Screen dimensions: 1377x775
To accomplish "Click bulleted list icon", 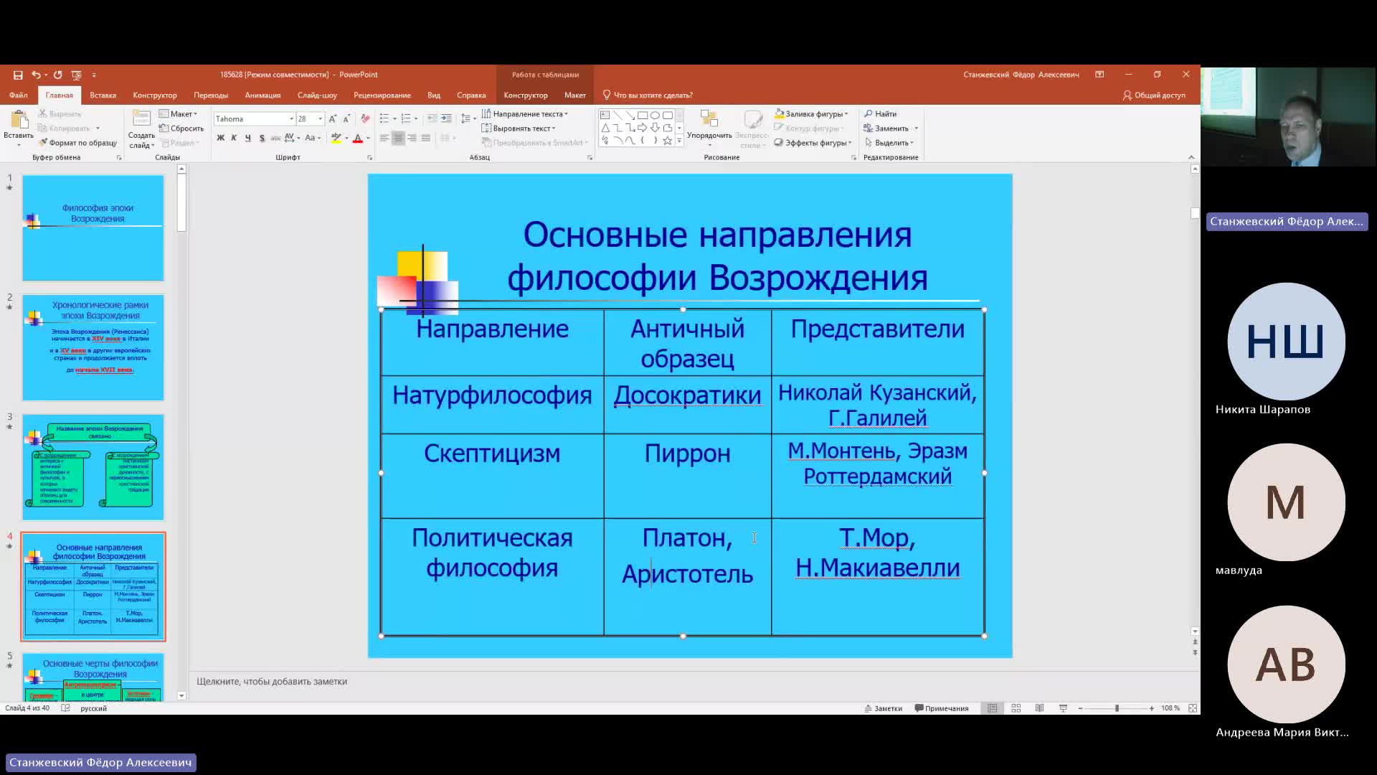I will [x=384, y=119].
